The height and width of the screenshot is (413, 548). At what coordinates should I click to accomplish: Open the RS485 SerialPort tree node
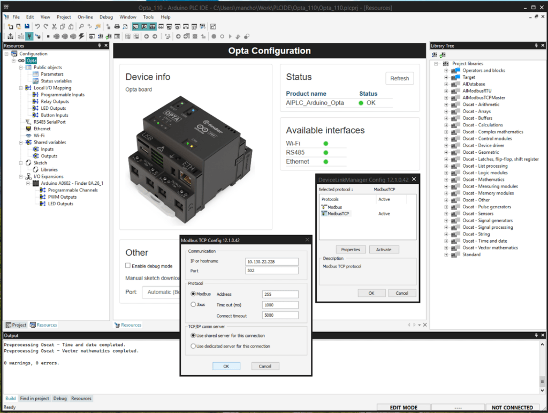(50, 122)
